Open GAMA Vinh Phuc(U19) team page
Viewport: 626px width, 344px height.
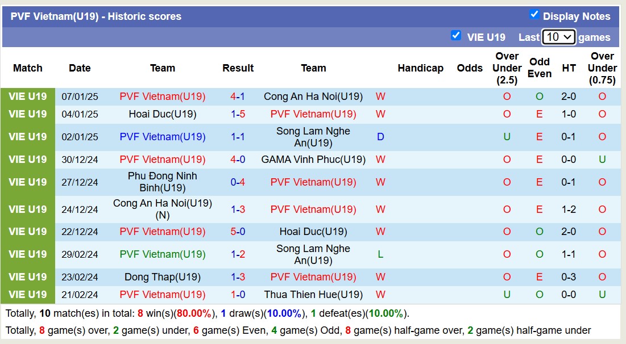click(x=313, y=160)
